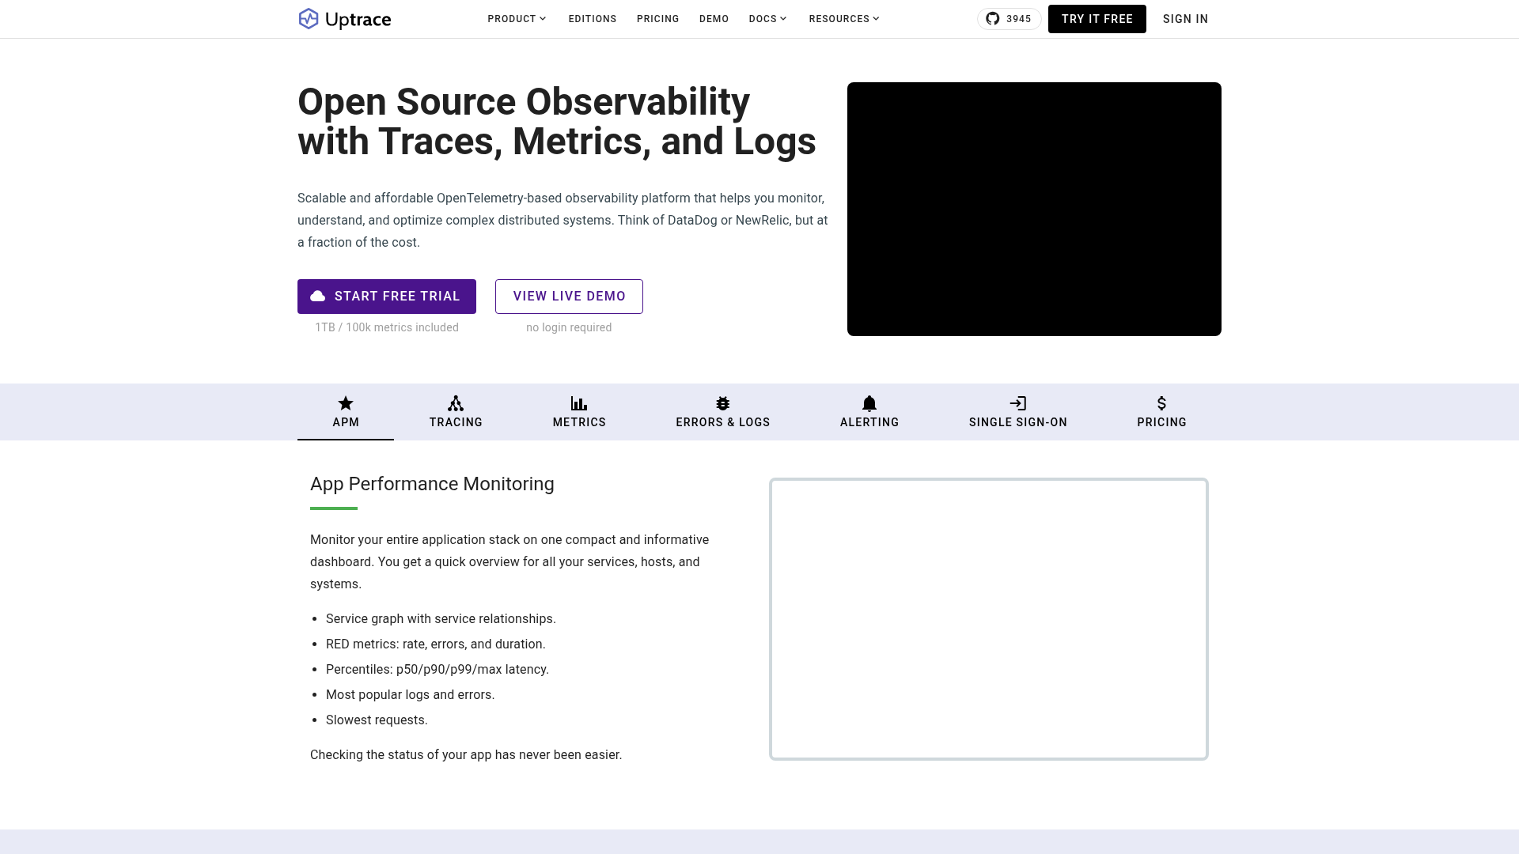This screenshot has height=854, width=1519.
Task: Click DEMO in the navigation bar
Action: [x=714, y=18]
